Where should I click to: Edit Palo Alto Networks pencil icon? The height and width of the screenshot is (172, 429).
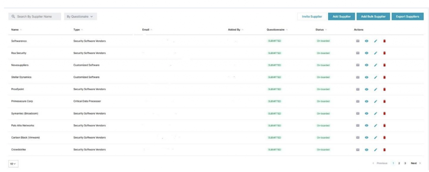tap(376, 125)
